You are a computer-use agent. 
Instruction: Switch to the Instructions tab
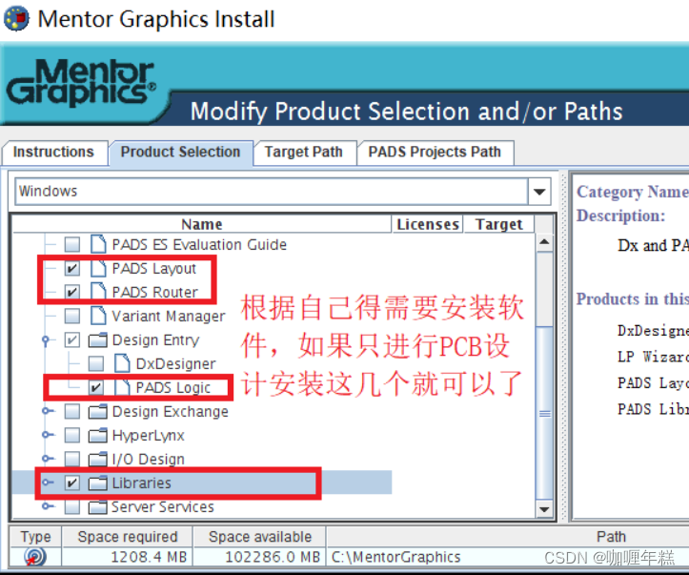tap(54, 153)
